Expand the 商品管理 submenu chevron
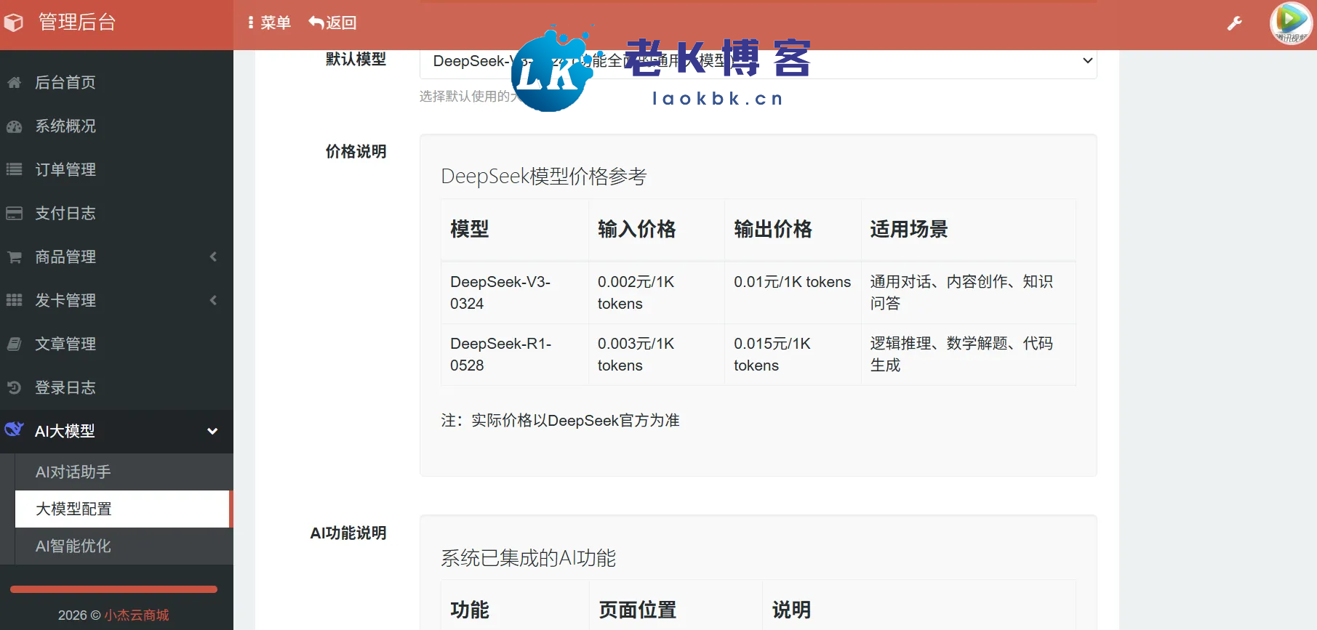 213,257
